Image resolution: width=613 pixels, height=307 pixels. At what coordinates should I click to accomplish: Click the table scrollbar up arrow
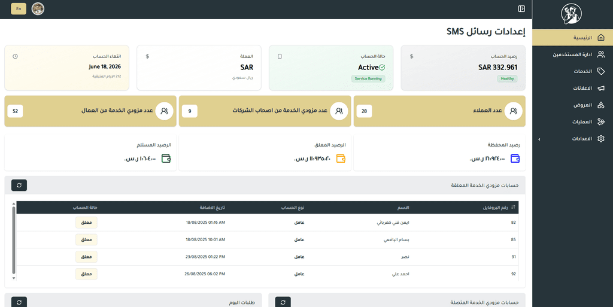(14, 203)
